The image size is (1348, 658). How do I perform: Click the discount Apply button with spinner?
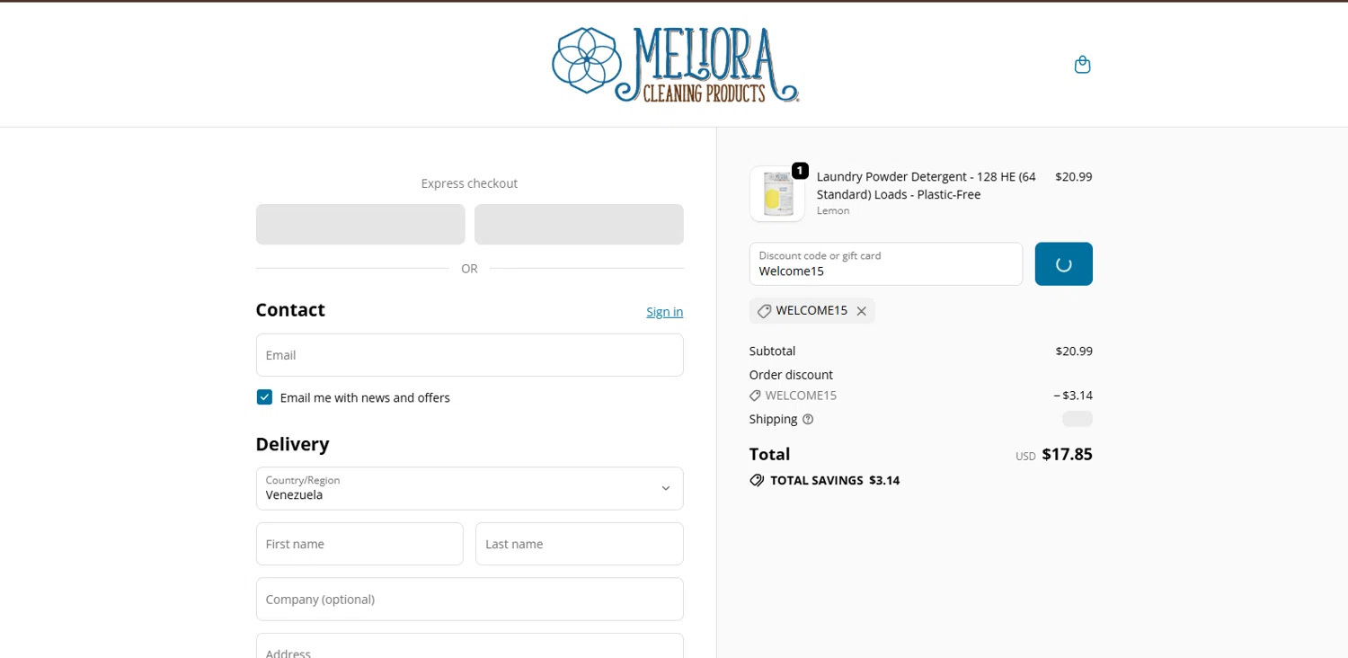(1063, 264)
